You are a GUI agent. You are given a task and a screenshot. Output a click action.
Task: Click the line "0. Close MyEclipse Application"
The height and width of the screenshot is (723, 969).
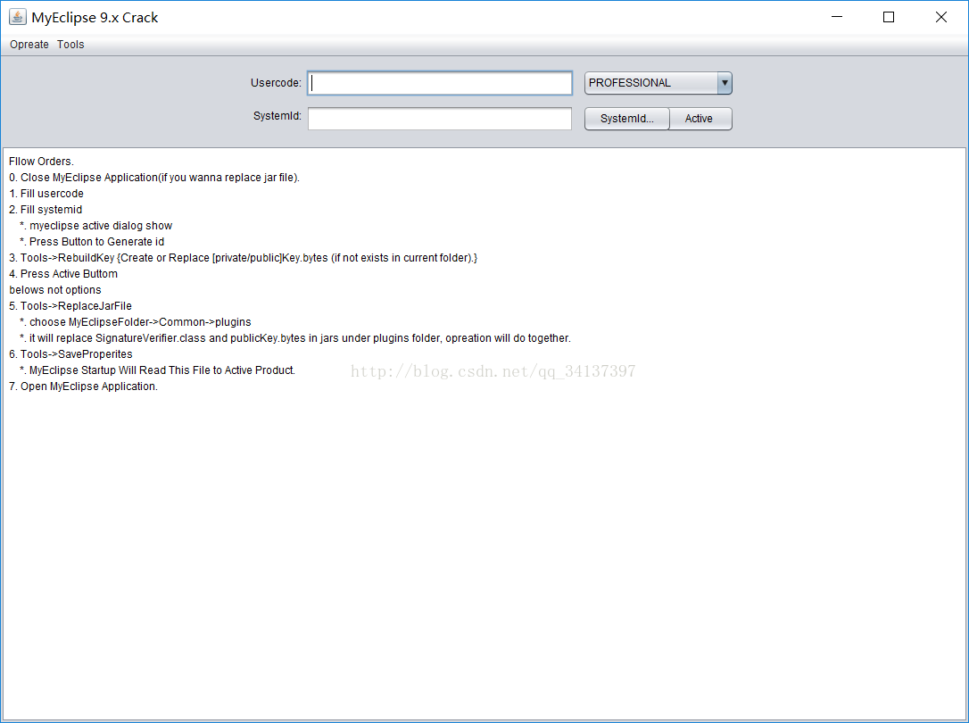pos(154,178)
